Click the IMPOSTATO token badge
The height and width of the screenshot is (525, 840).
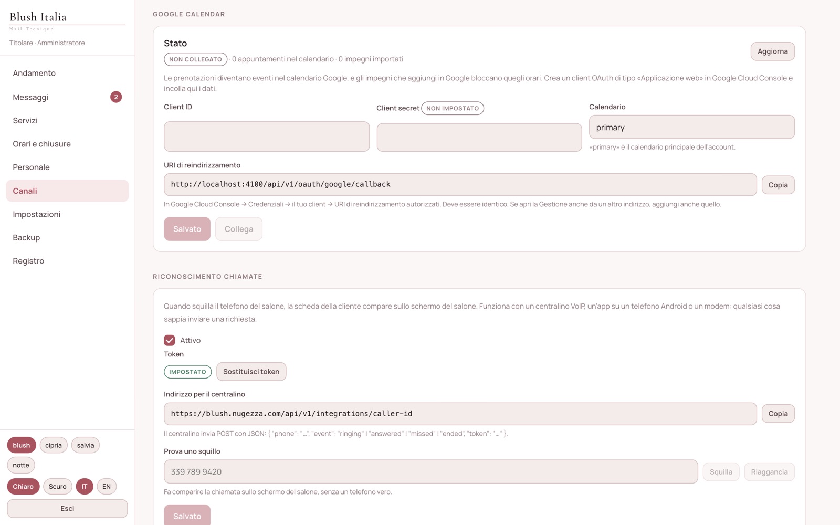[x=187, y=372]
